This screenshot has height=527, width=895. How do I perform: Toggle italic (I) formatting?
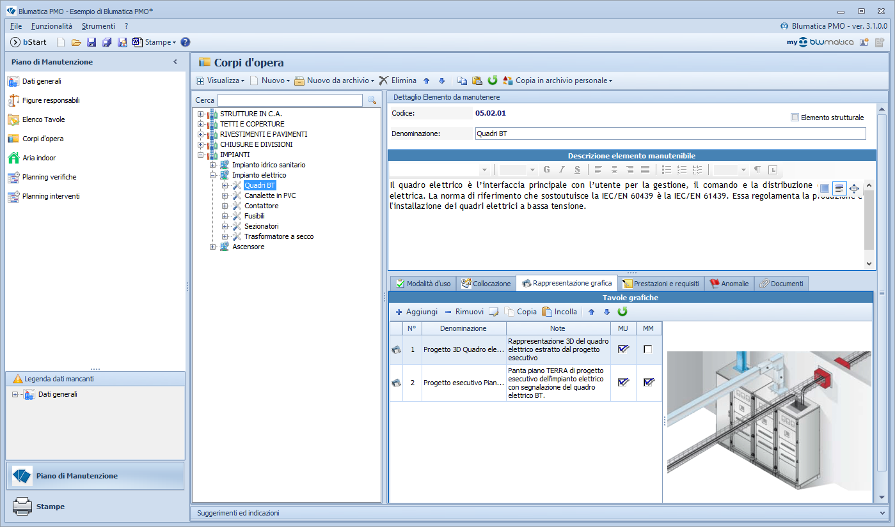[562, 170]
